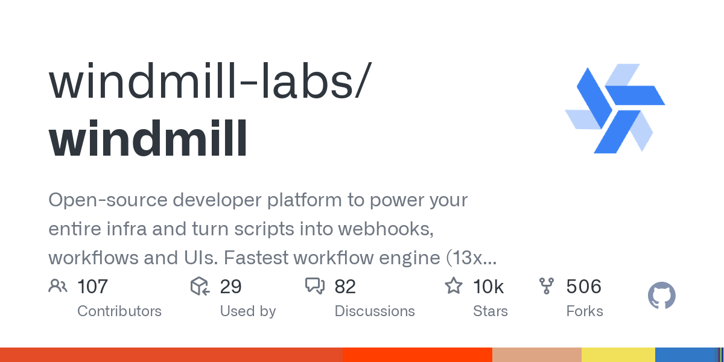Select the Forks label
This screenshot has height=362, width=724.
[x=585, y=311]
